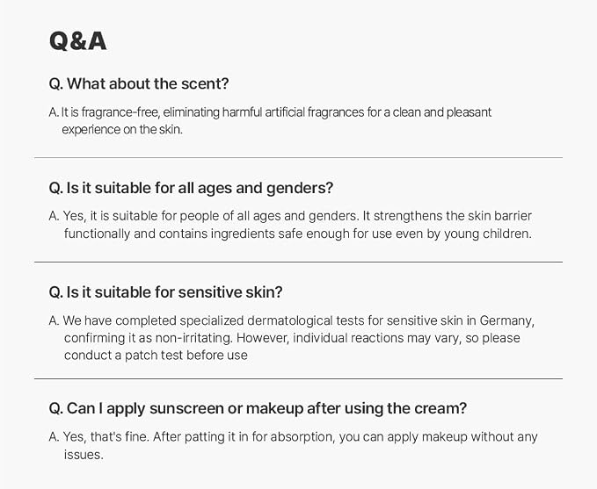Expand the 'Is it suitable for sensitive skin?' question

(165, 292)
